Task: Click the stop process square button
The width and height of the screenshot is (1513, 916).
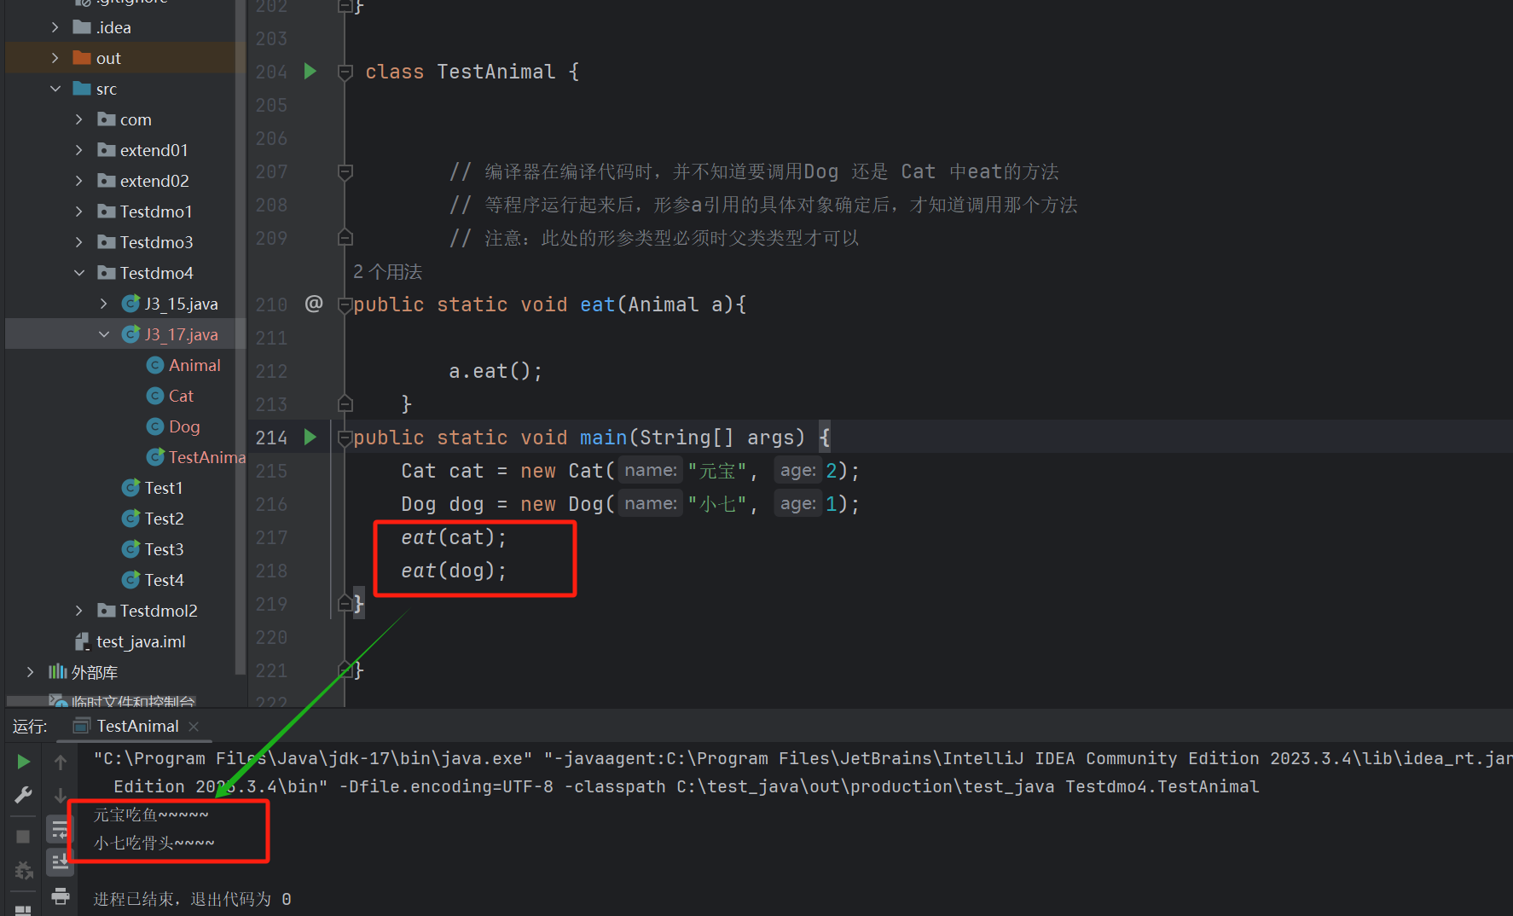Action: [23, 837]
